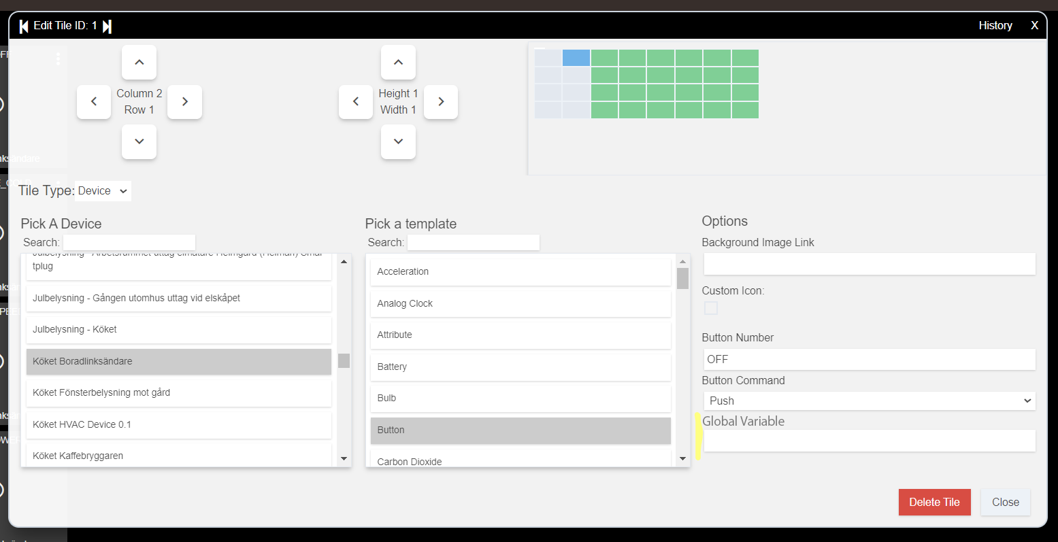Click the Close button
This screenshot has width=1058, height=542.
(1005, 502)
